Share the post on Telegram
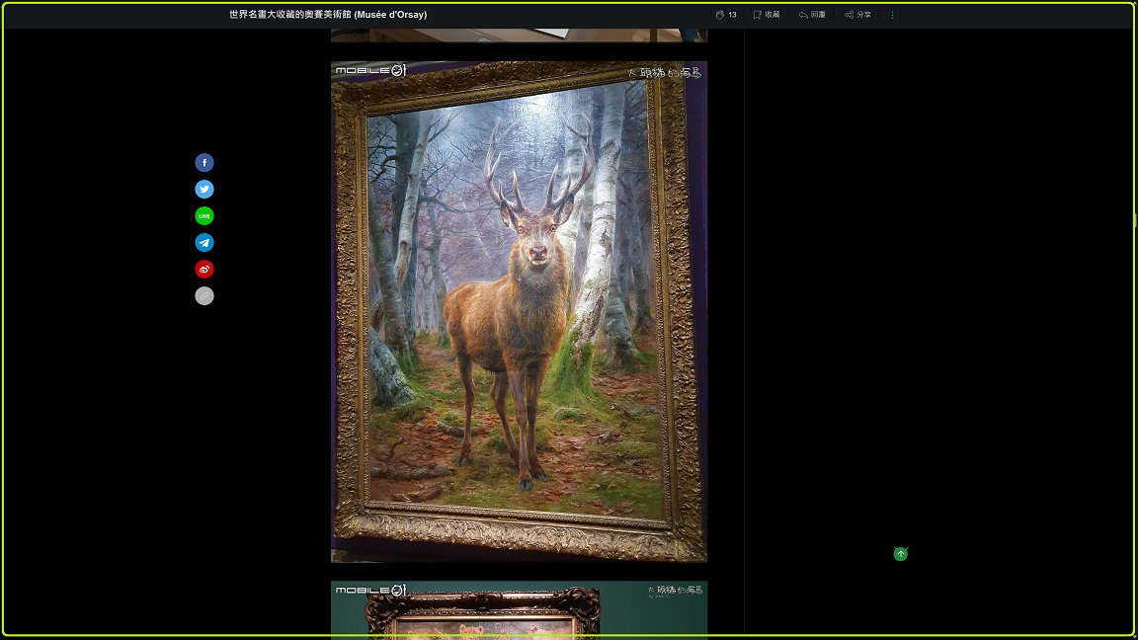The height and width of the screenshot is (640, 1138). tap(203, 243)
